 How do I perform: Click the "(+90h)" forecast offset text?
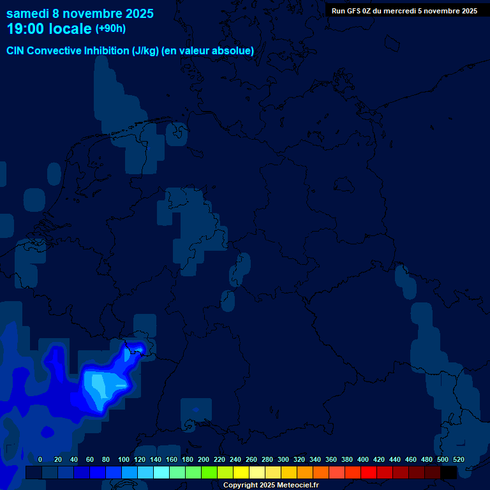[x=110, y=29]
